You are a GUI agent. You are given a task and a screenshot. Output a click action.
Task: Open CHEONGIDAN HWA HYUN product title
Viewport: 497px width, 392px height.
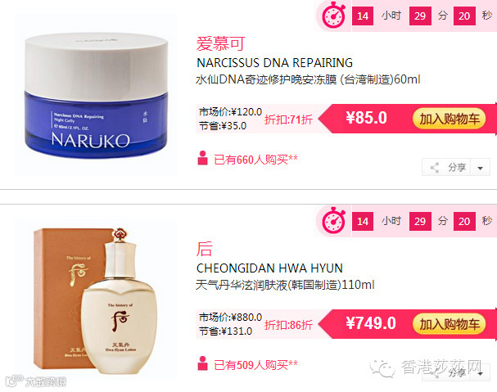(269, 268)
